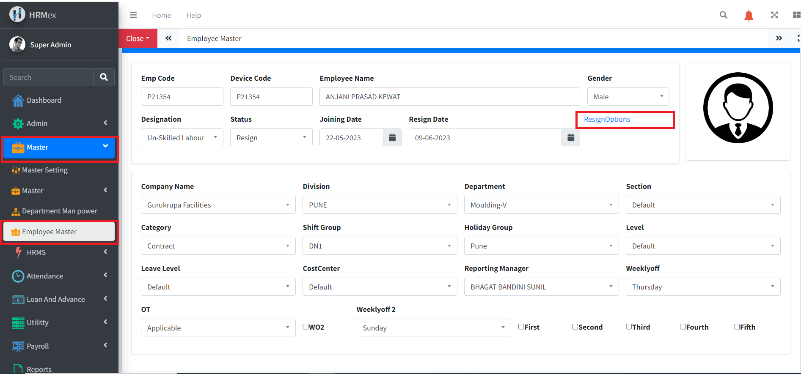Click the ResignOptions link
801x374 pixels.
click(x=607, y=120)
